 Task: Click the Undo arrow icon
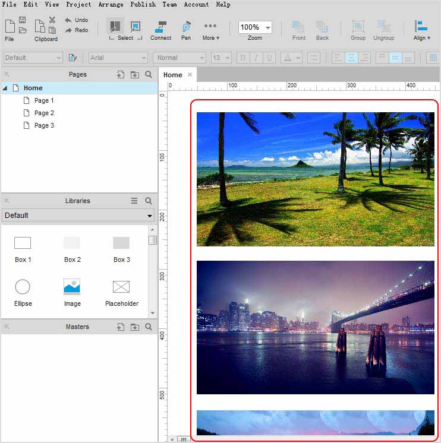(x=68, y=20)
